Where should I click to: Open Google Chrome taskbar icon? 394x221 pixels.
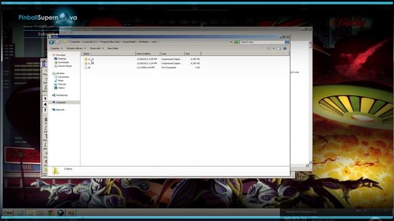tap(50, 213)
